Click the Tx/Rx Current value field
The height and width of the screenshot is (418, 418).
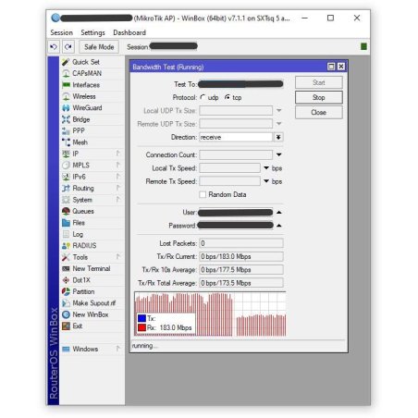point(241,256)
